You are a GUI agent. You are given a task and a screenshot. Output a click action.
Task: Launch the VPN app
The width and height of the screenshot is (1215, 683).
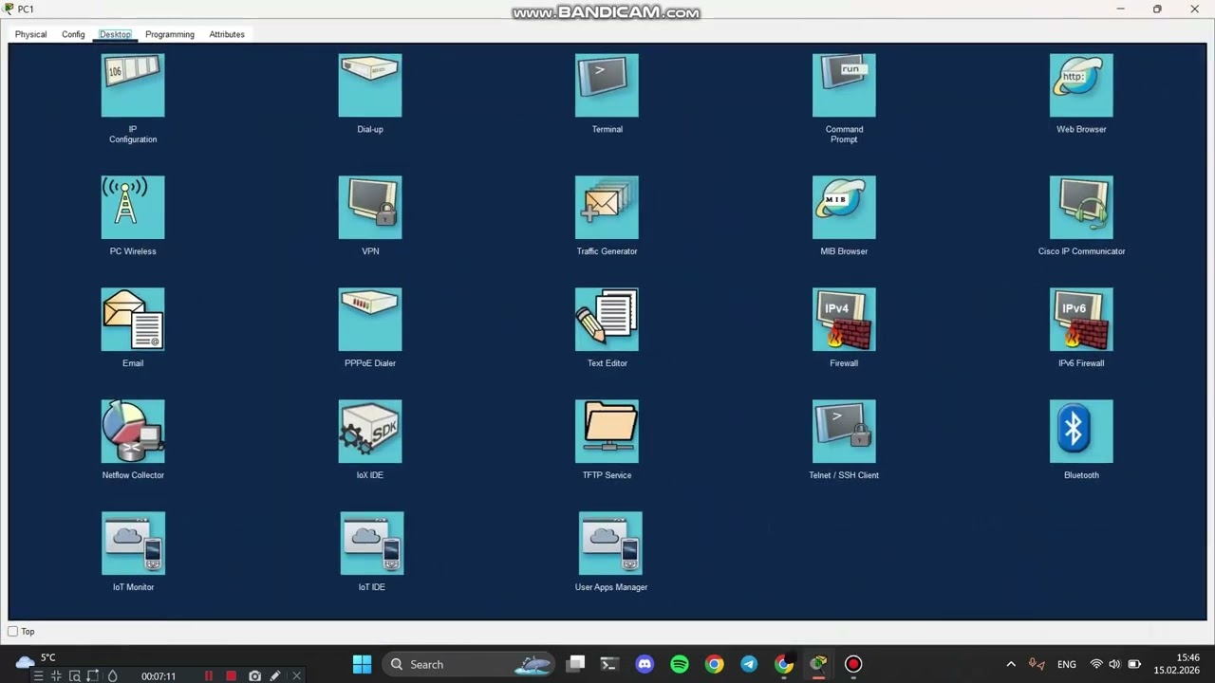370,207
